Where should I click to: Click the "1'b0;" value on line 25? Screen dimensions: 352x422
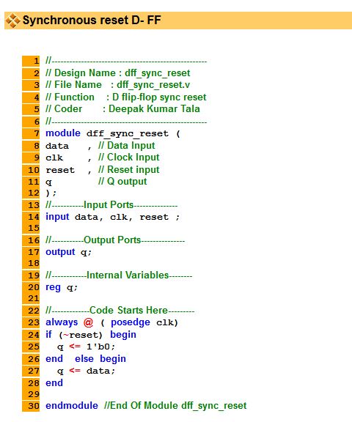[100, 347]
